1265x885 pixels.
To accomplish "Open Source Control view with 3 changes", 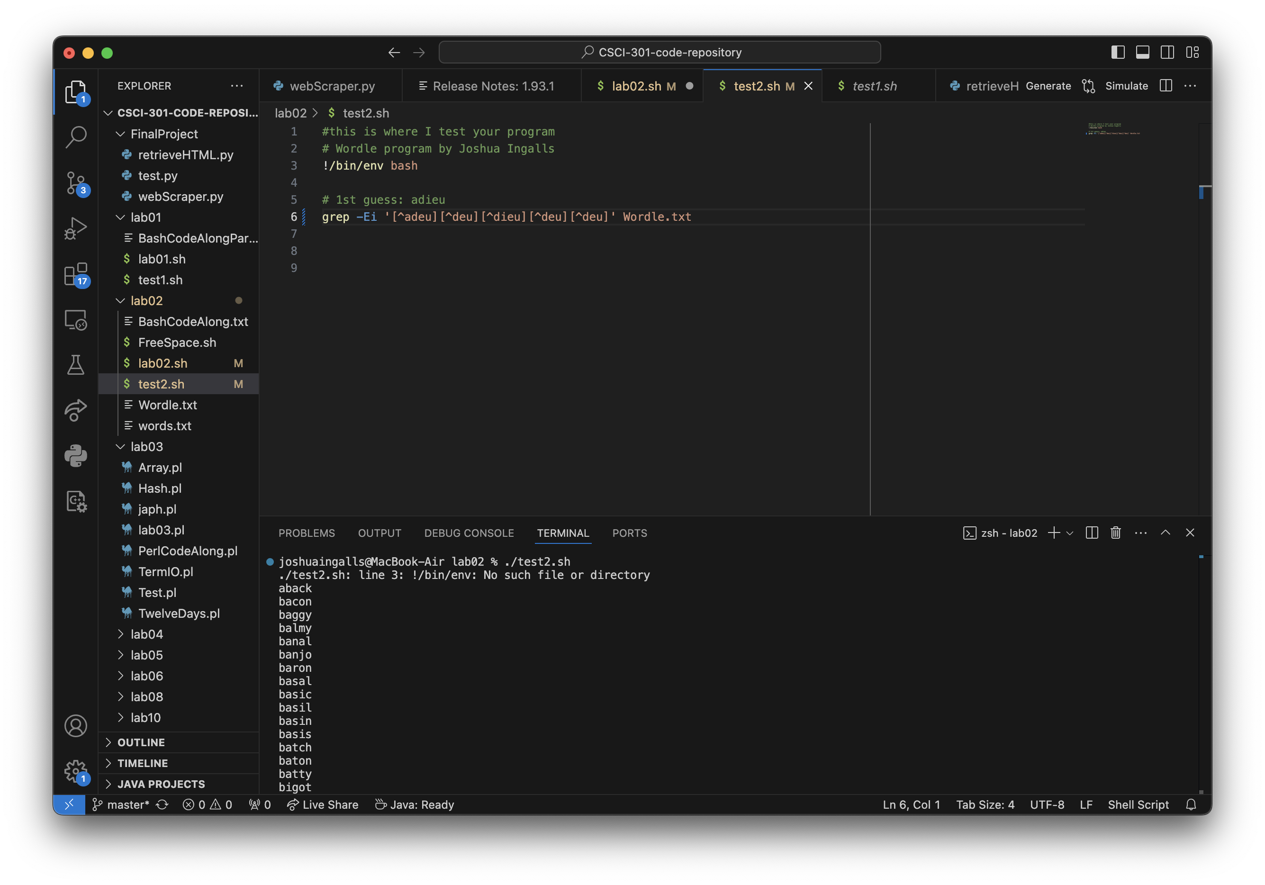I will click(x=75, y=182).
